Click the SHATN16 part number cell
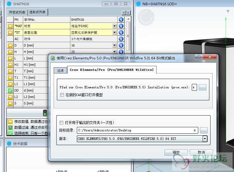234x172 pixels. click(94, 20)
